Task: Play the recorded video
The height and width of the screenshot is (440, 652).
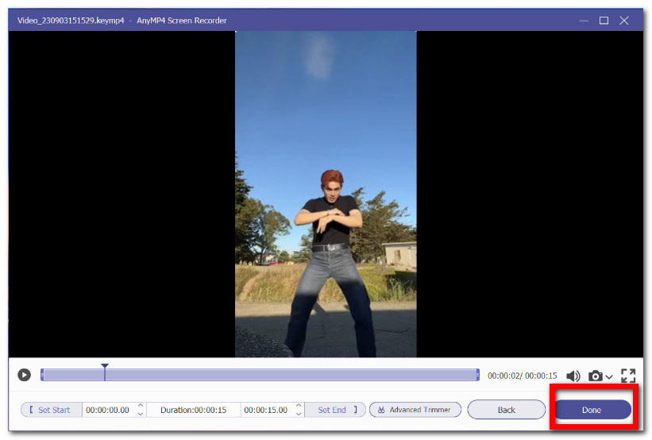Action: tap(24, 375)
